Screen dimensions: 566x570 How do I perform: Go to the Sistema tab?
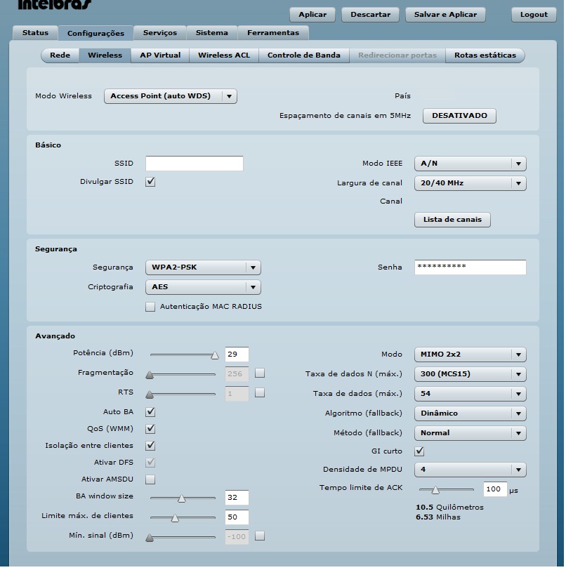point(211,33)
